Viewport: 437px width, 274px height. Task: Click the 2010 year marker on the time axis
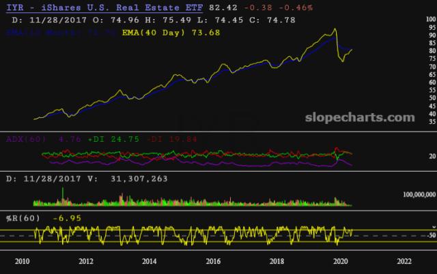click(x=21, y=261)
